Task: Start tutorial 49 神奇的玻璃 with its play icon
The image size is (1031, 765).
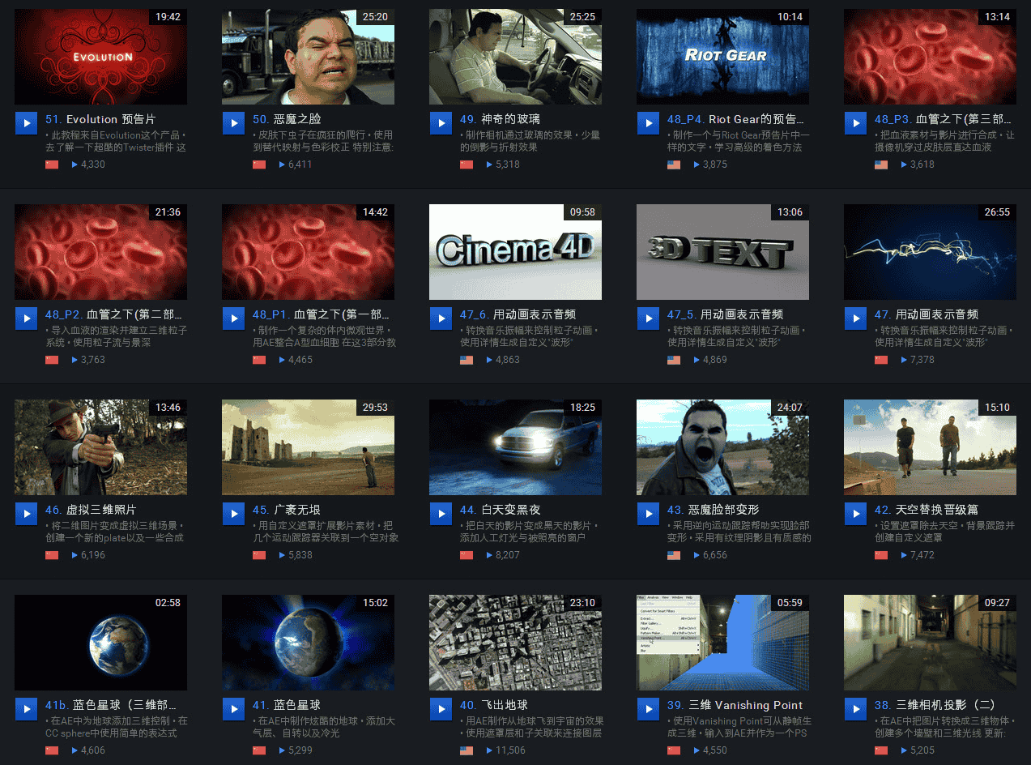Action: 441,123
